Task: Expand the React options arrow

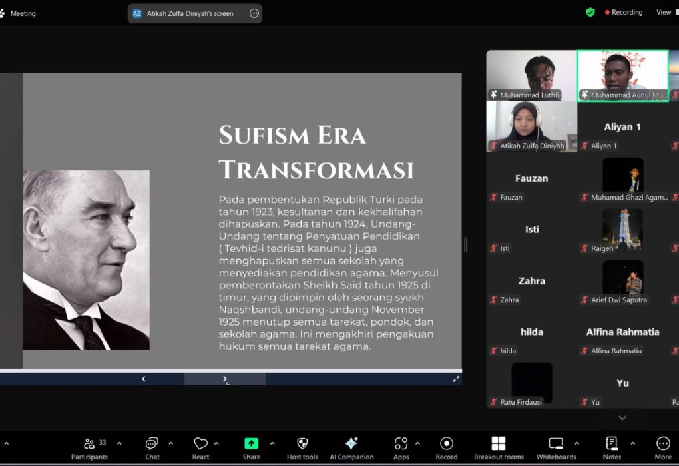Action: tap(216, 443)
